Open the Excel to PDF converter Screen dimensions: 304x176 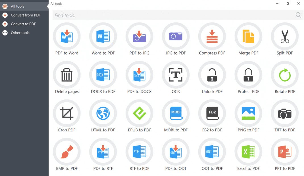coord(248,152)
